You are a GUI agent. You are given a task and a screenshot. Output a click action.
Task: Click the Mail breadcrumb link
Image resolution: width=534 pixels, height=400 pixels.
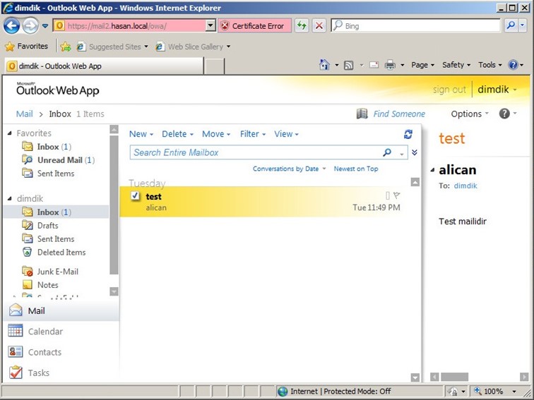pyautogui.click(x=25, y=114)
